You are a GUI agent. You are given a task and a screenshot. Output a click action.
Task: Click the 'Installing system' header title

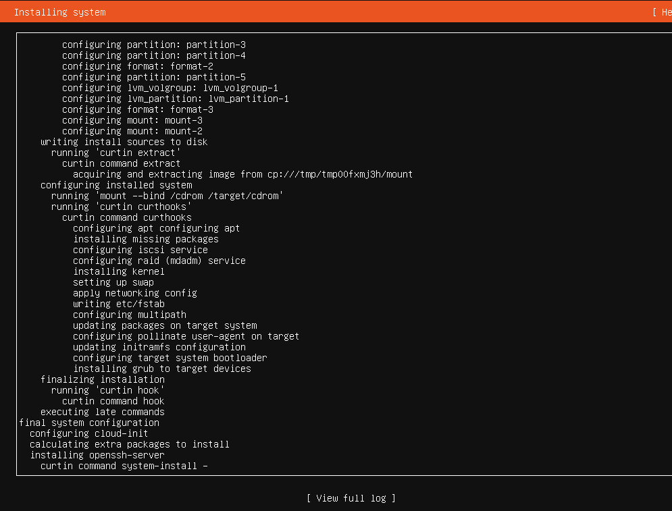point(59,12)
